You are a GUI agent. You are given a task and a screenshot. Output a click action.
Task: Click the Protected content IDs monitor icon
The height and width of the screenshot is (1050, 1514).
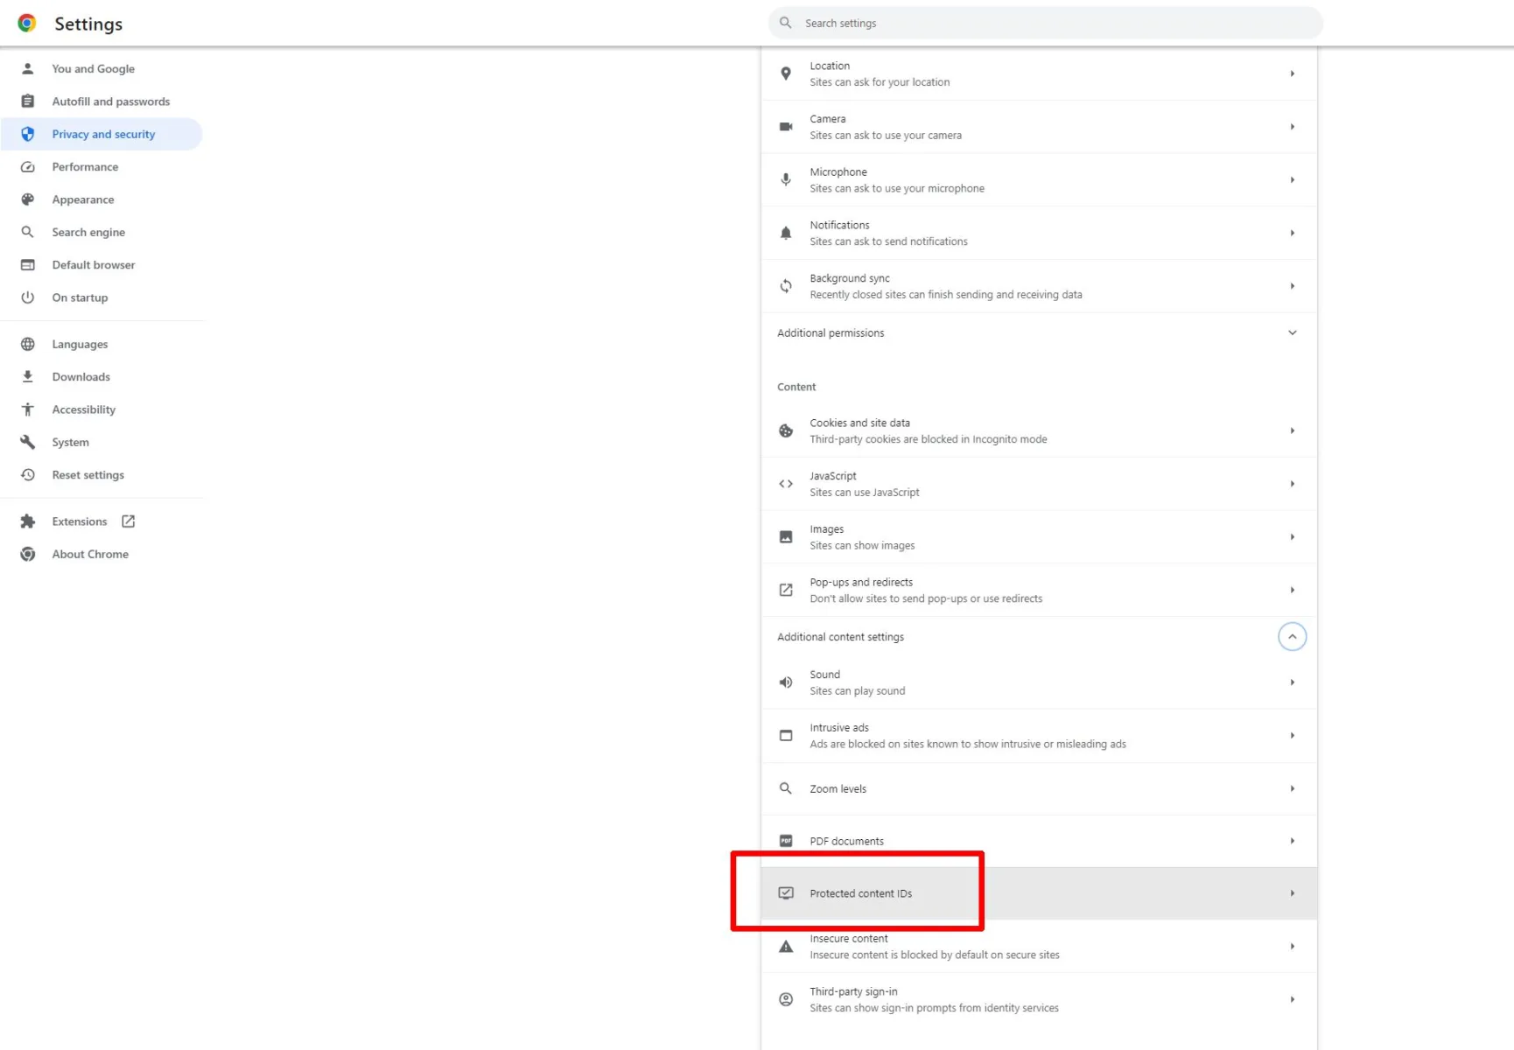point(786,893)
